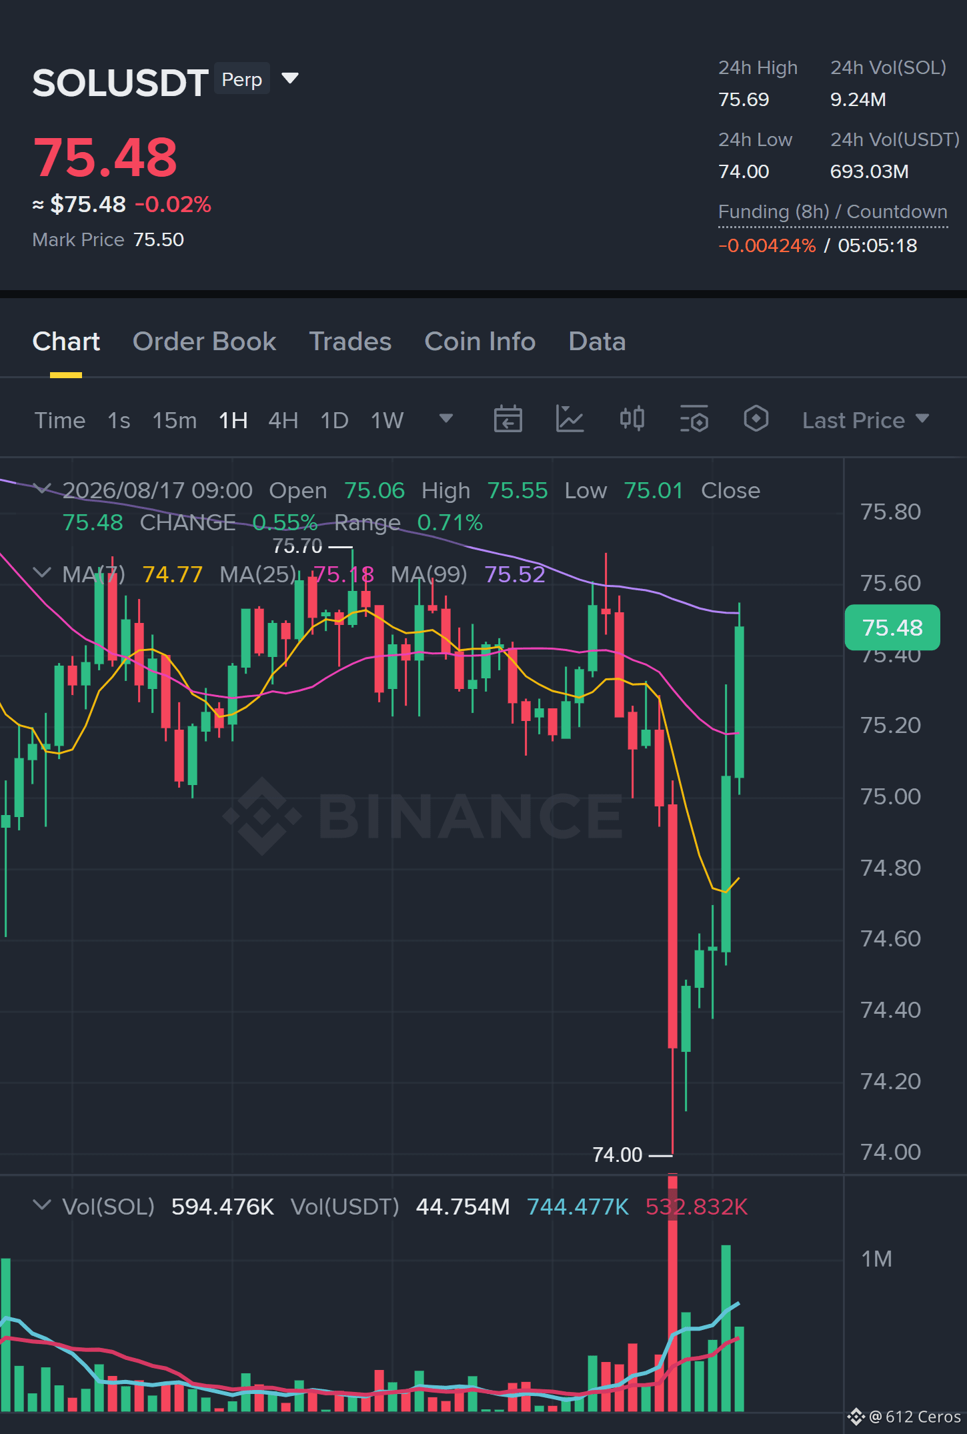This screenshot has width=967, height=1434.
Task: Click the funding countdown 05:05:18
Action: coord(878,245)
